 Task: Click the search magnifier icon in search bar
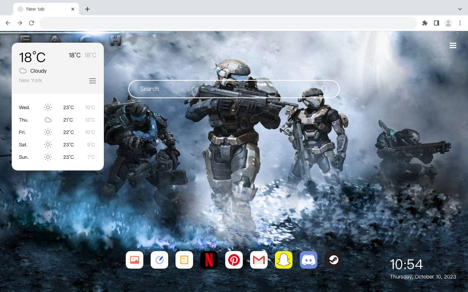[324, 89]
